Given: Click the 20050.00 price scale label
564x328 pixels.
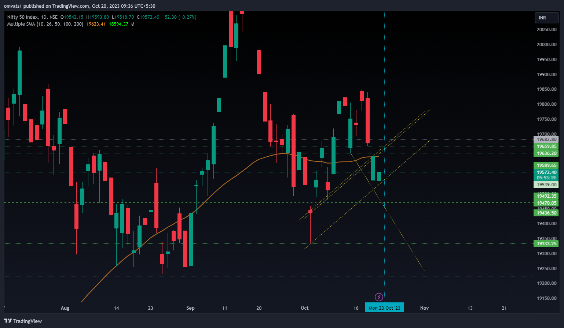Looking at the screenshot, I should (546, 29).
